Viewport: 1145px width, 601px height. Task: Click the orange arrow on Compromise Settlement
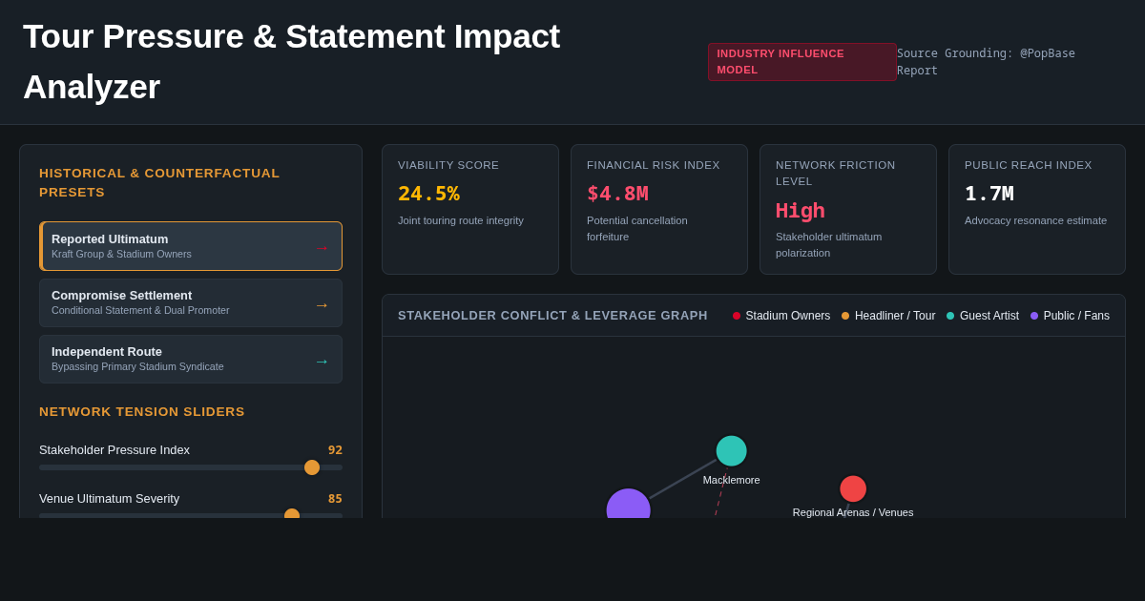coord(322,305)
